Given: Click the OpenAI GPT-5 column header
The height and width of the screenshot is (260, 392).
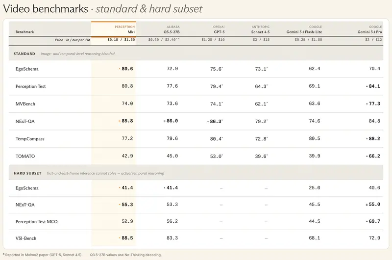Looking at the screenshot, I should coord(219,29).
